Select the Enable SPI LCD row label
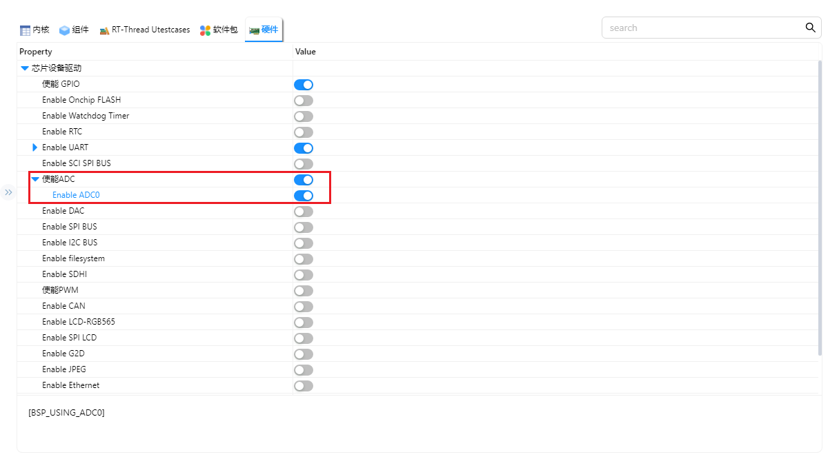The width and height of the screenshot is (839, 459). tap(69, 338)
